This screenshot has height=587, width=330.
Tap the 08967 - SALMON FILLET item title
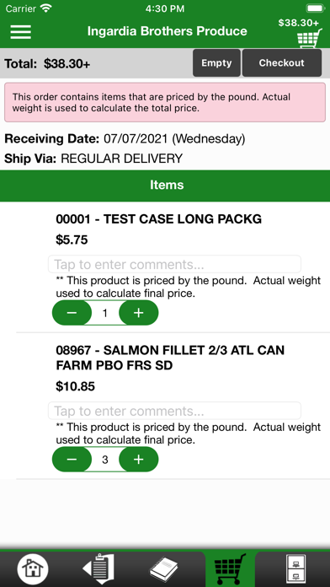[170, 358]
